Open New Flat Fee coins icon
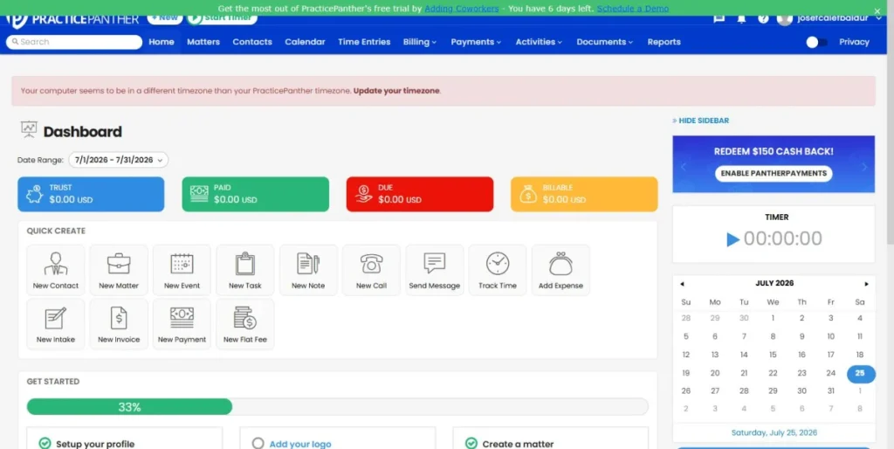 click(x=245, y=324)
